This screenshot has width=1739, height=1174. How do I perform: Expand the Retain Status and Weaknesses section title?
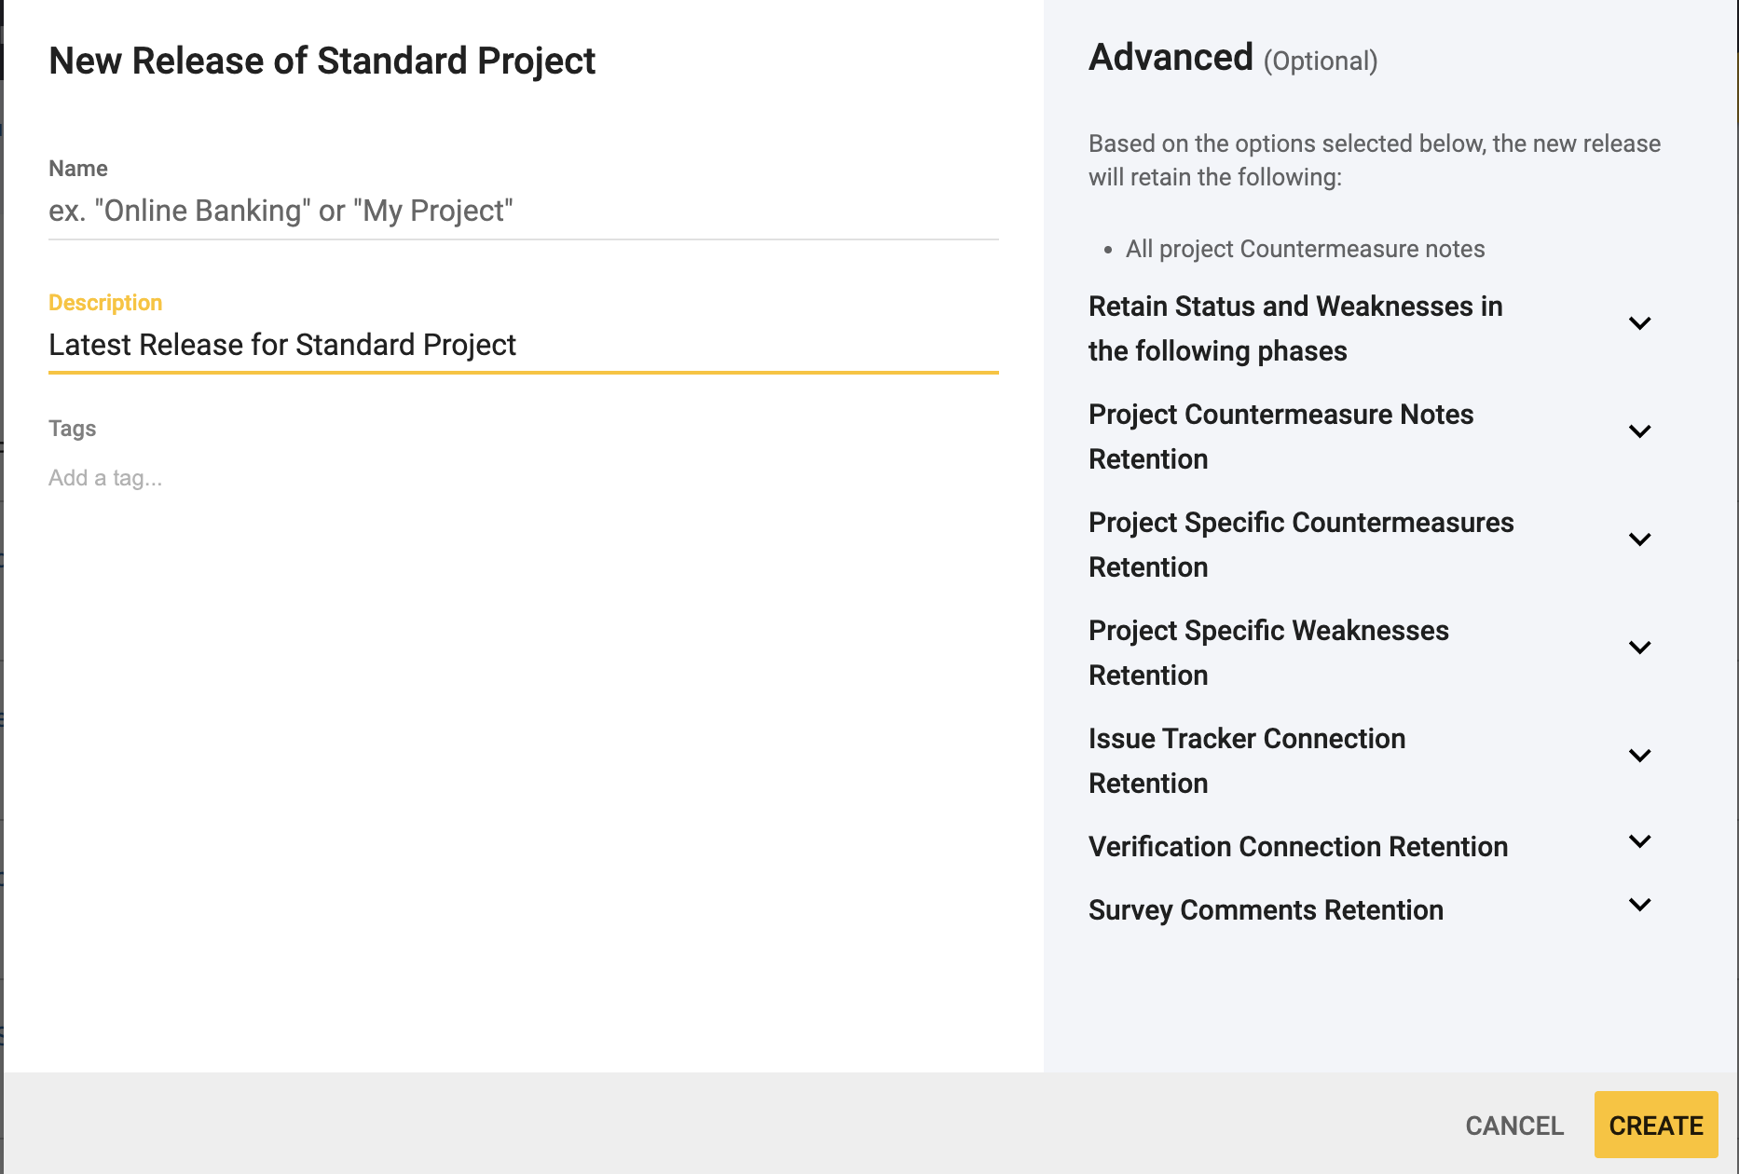pyautogui.click(x=1294, y=329)
